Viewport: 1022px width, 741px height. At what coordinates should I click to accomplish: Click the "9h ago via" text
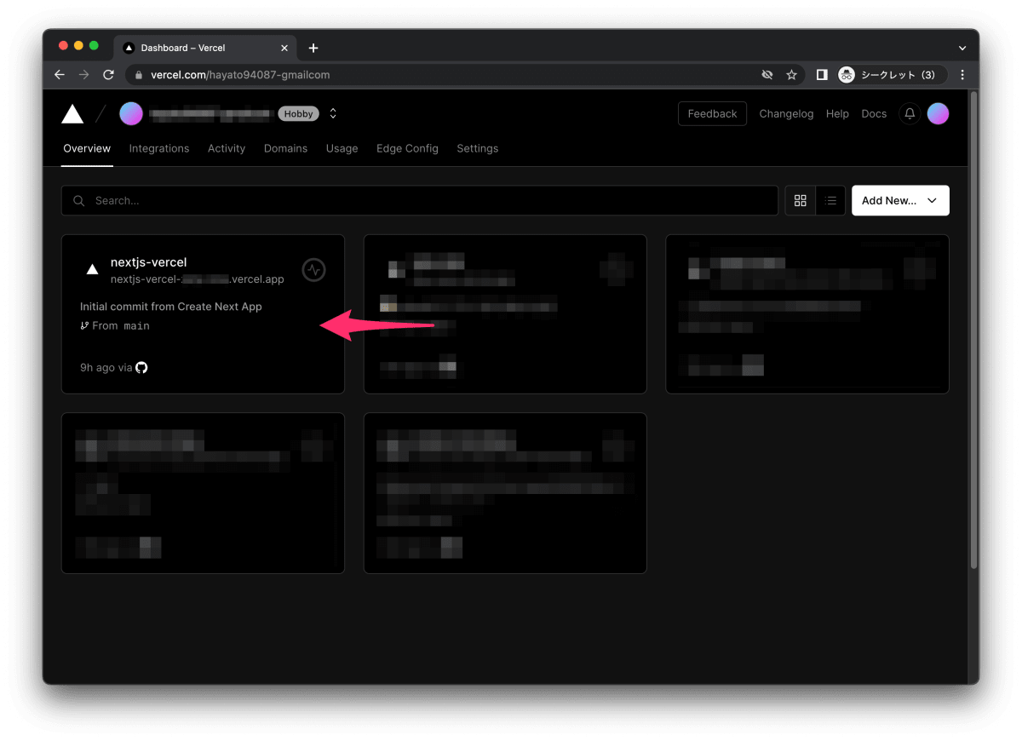click(106, 367)
